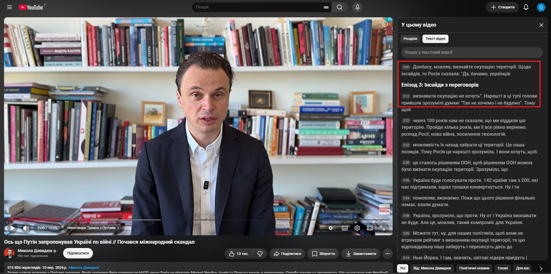The image size is (551, 274).
Task: Toggle autoplay switch in player
Action: [x=331, y=228]
